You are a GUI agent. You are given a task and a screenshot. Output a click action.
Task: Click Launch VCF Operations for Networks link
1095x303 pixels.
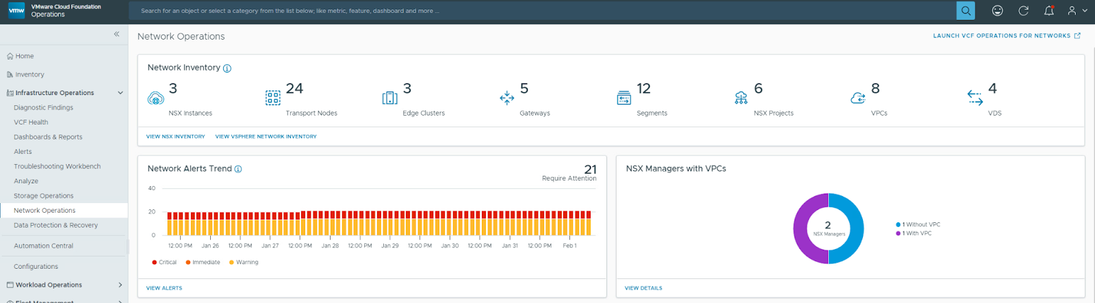pos(1001,36)
